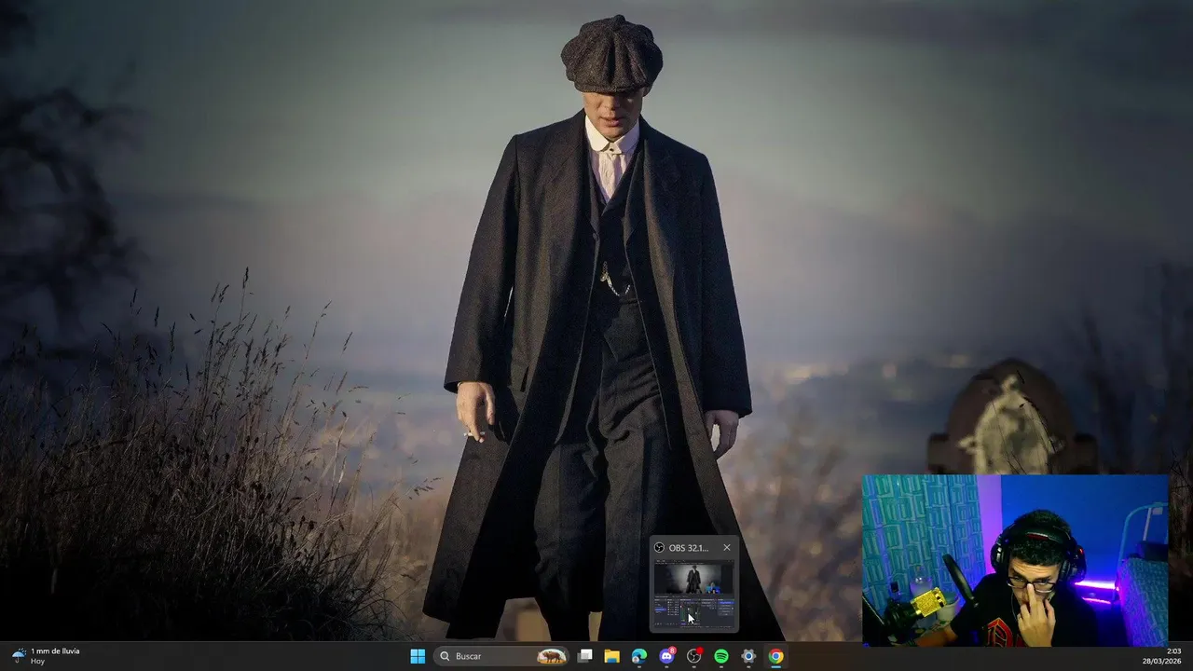This screenshot has height=671, width=1193.
Task: Switch to OBS Studio taskbar icon
Action: click(694, 656)
